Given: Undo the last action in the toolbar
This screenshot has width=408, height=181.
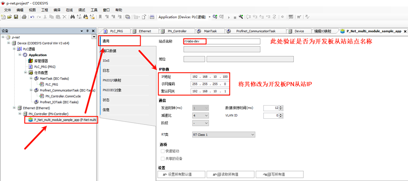Looking at the screenshot, I should (x=32, y=17).
